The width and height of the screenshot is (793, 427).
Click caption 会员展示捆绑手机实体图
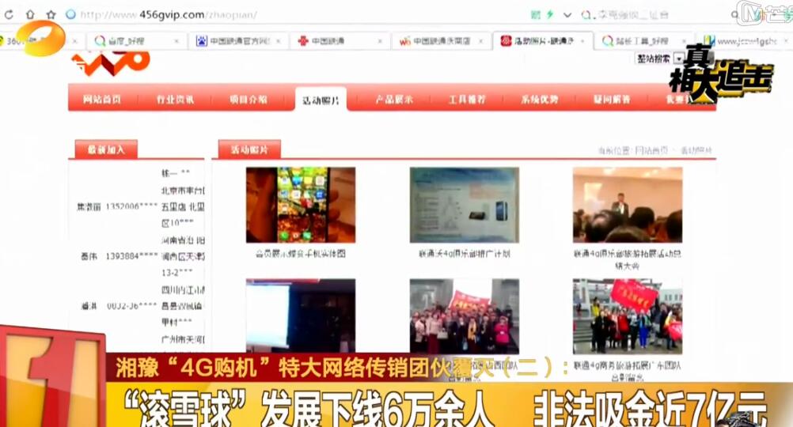click(301, 254)
